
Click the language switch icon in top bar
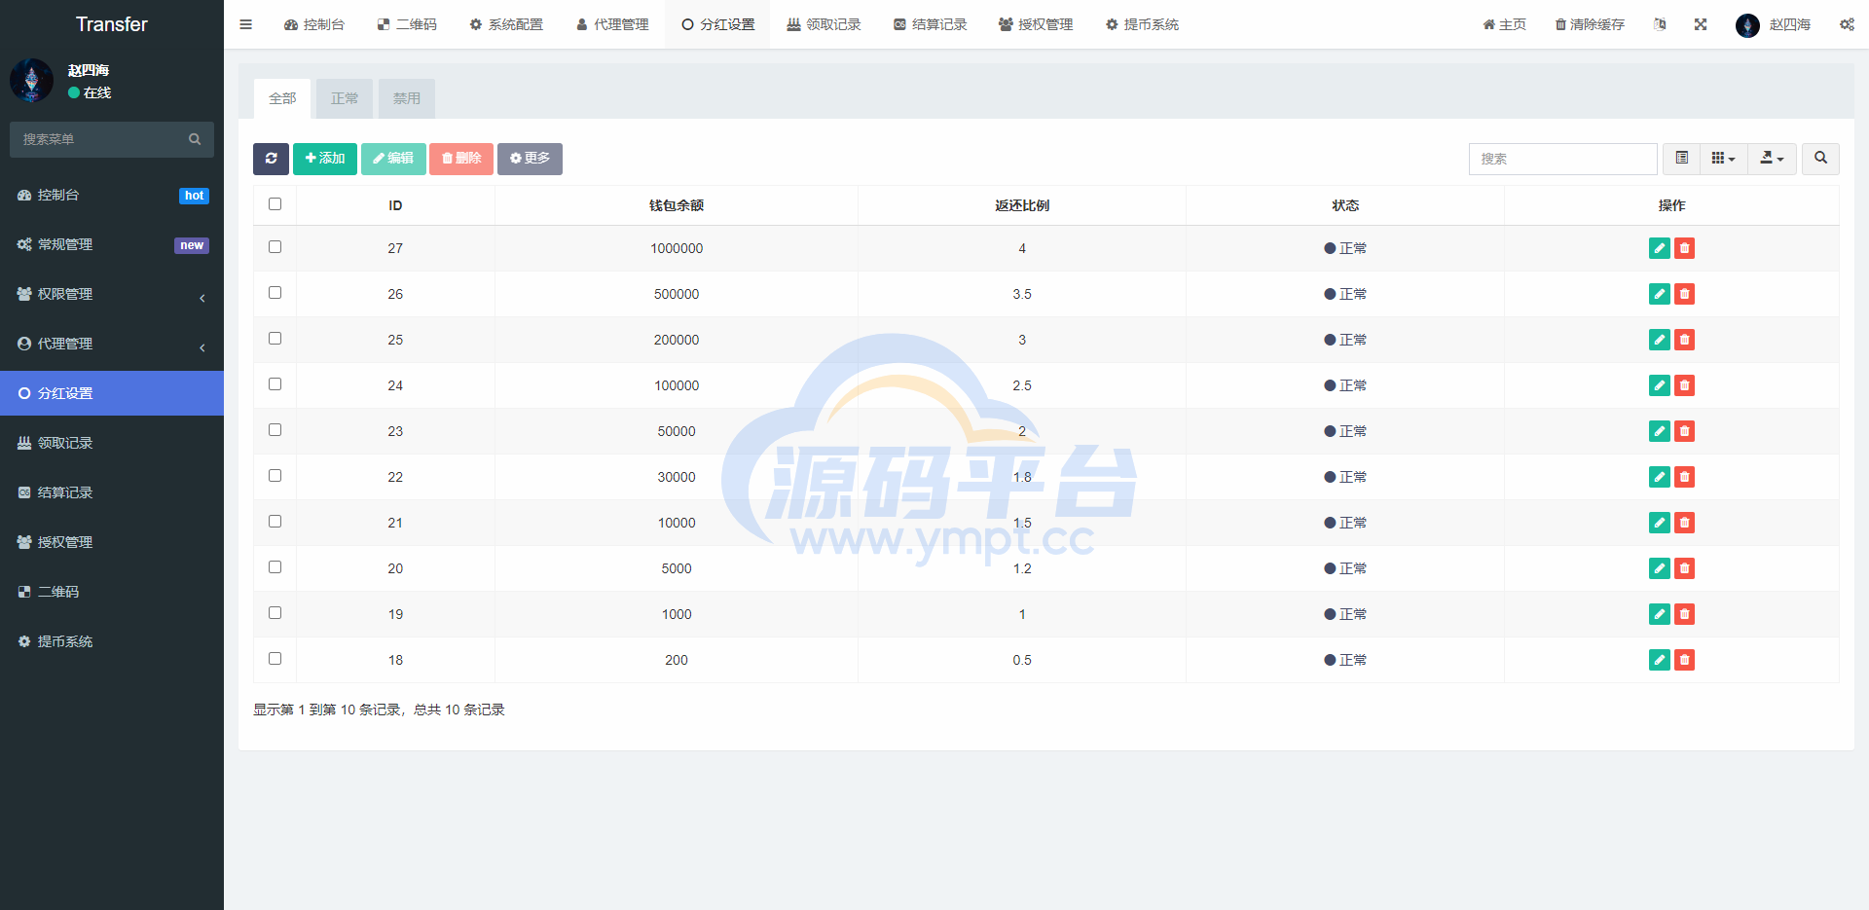[1660, 24]
